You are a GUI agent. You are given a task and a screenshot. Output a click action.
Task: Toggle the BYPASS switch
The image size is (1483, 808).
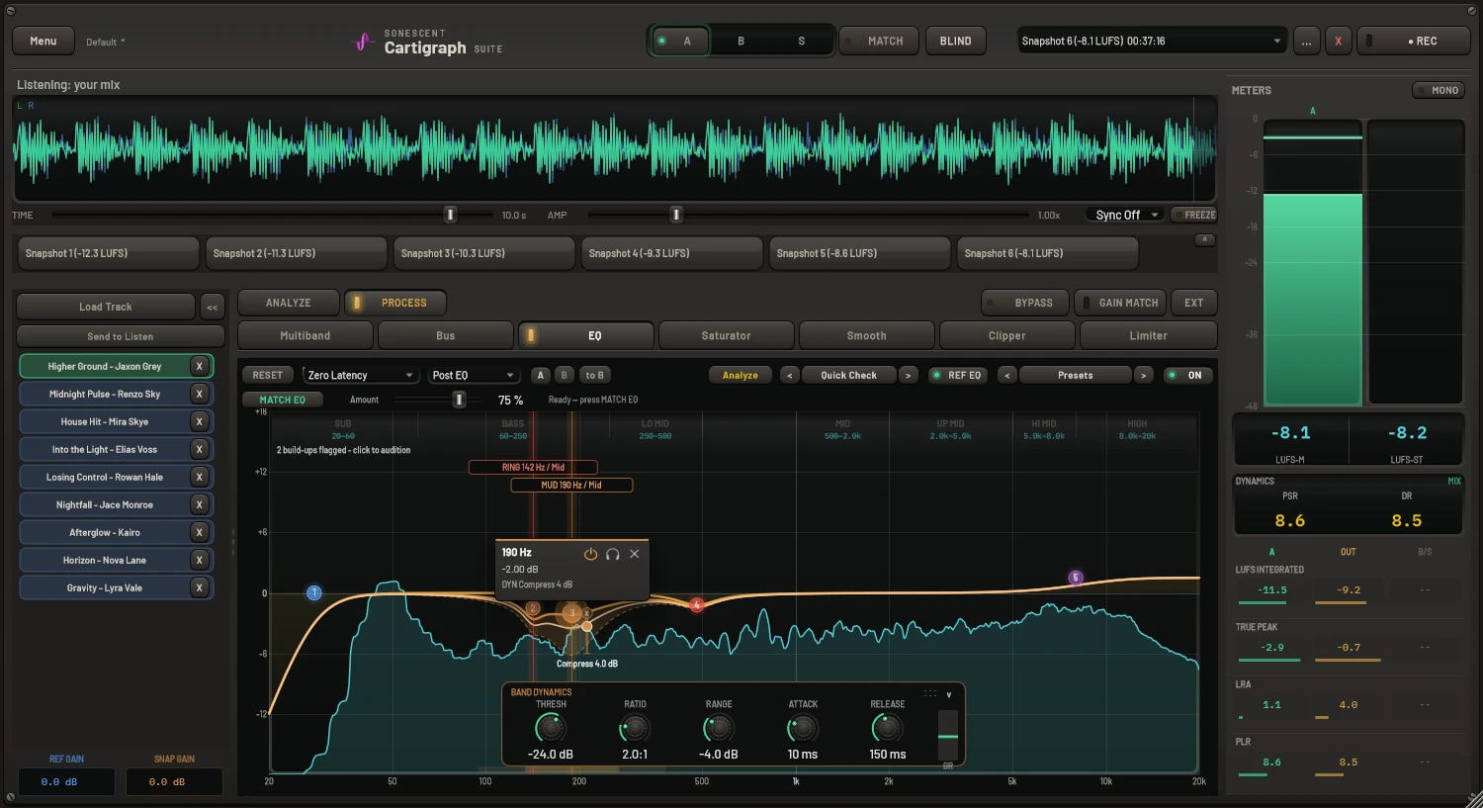[1024, 303]
